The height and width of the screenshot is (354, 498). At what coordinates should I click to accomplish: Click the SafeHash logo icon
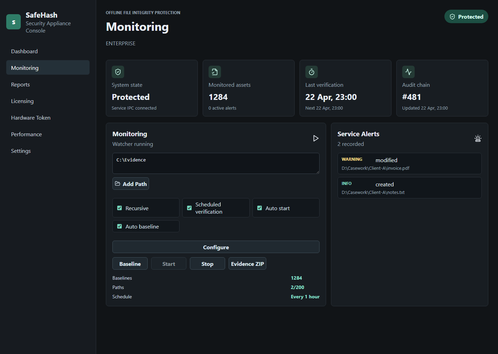coord(13,21)
